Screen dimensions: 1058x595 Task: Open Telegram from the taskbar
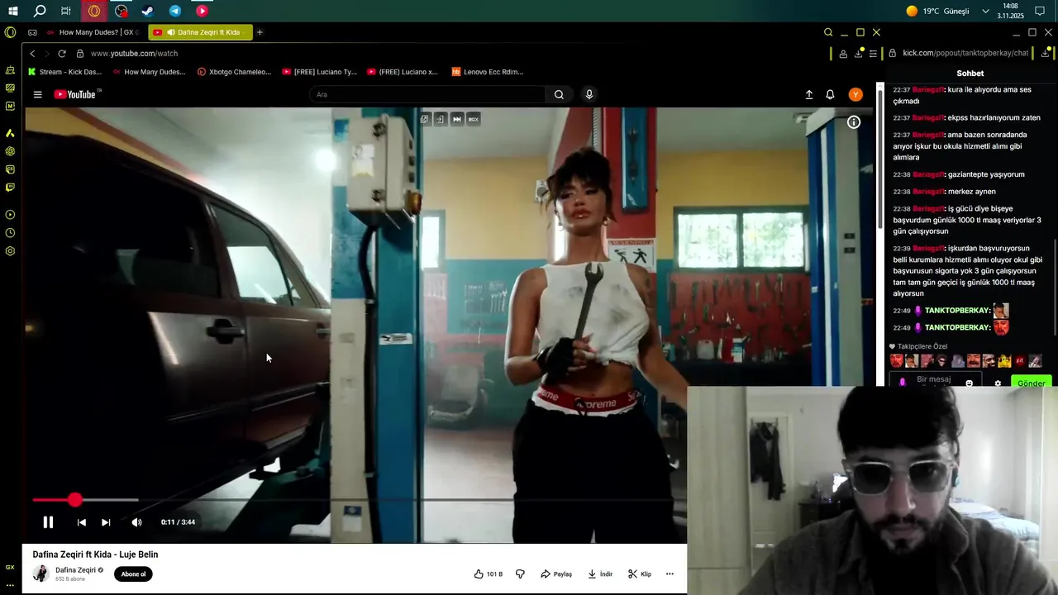point(175,12)
